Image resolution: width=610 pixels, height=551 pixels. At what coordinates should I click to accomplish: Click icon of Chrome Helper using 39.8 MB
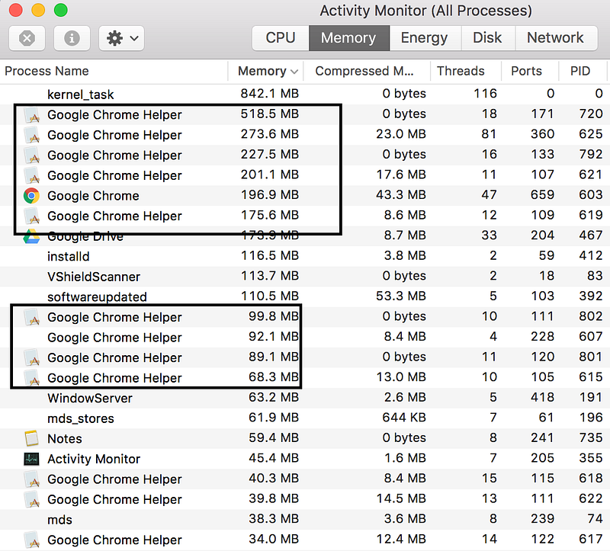(x=31, y=499)
